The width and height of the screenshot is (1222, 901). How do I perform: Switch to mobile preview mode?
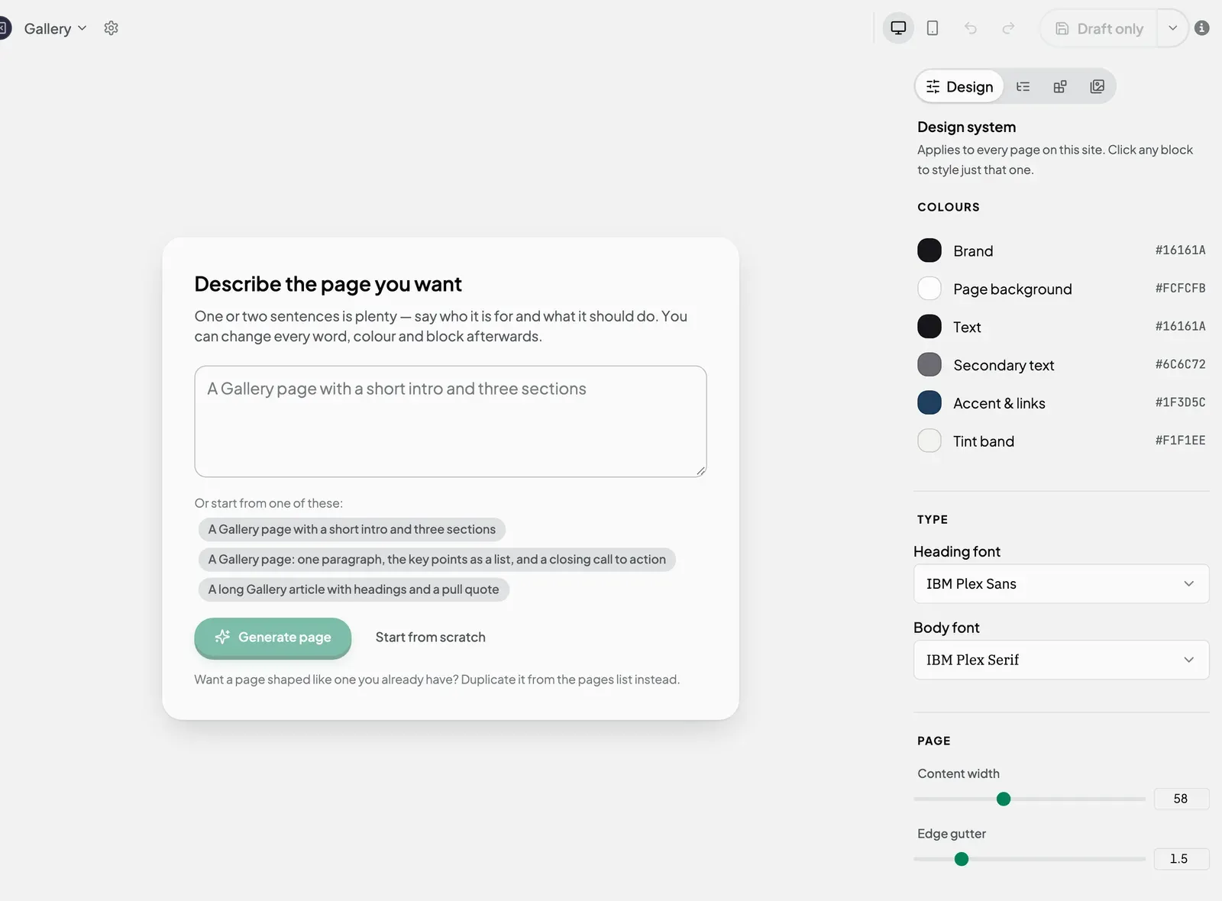(933, 28)
